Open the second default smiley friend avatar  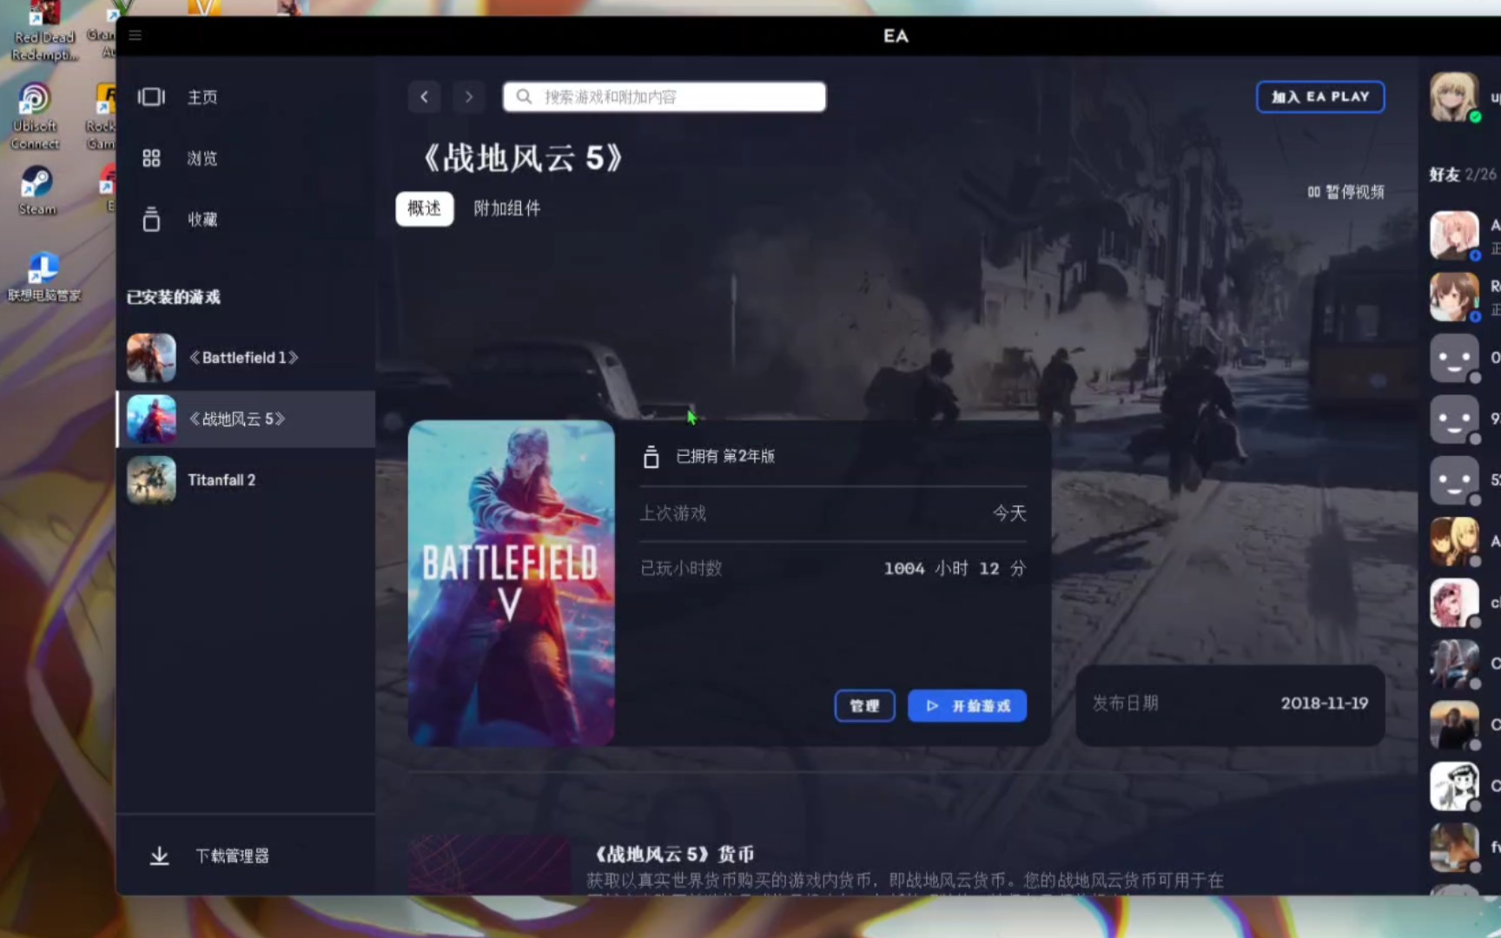point(1455,419)
